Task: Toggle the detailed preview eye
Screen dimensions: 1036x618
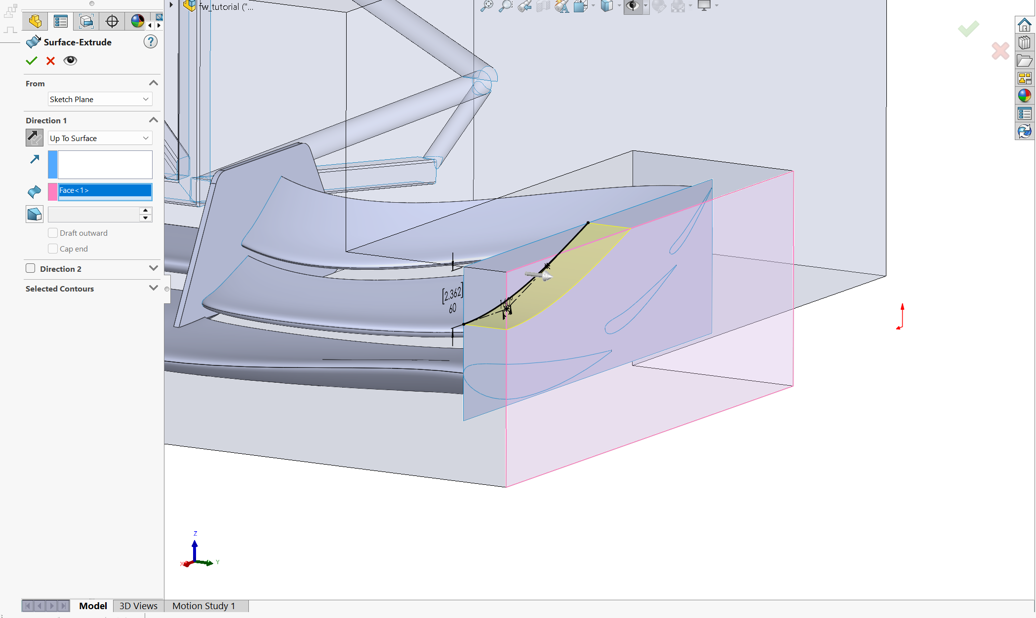Action: 70,61
